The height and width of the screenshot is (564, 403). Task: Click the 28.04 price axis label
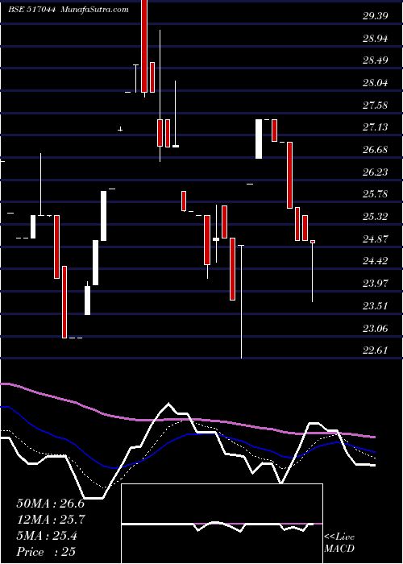pyautogui.click(x=375, y=83)
